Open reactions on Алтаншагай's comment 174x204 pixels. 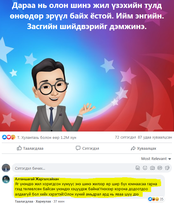point(156,199)
